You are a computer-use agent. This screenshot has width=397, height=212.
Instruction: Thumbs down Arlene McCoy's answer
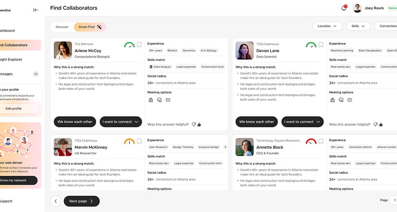(x=194, y=124)
